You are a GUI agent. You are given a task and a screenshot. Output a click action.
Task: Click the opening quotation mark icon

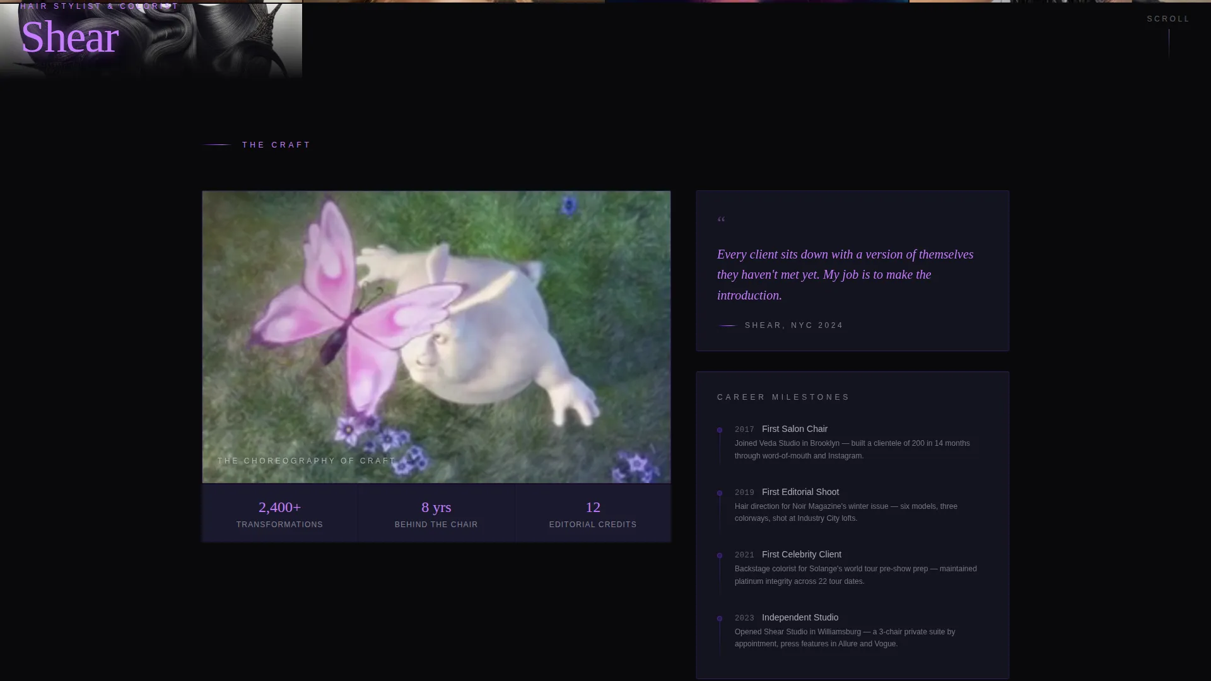722,220
